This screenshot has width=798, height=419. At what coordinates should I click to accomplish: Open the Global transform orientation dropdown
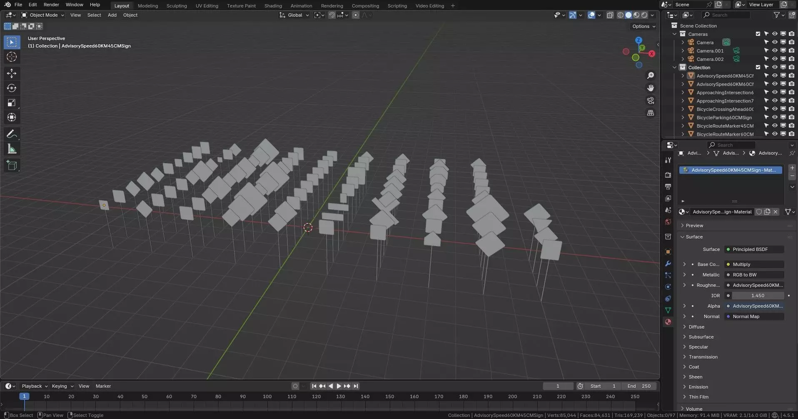pyautogui.click(x=295, y=15)
